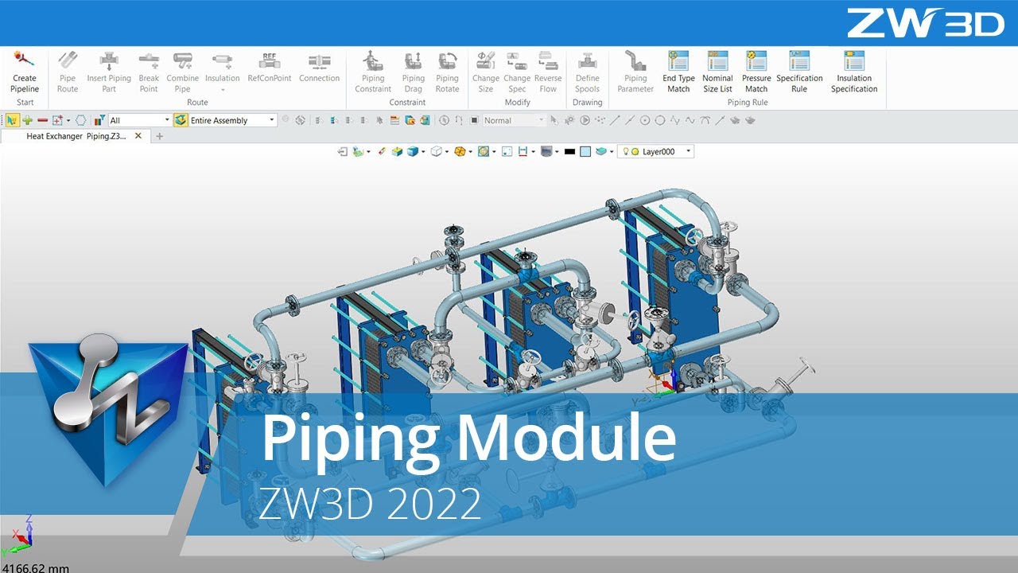Toggle the pick selection arrow tool
1018x573 pixels.
[12, 120]
